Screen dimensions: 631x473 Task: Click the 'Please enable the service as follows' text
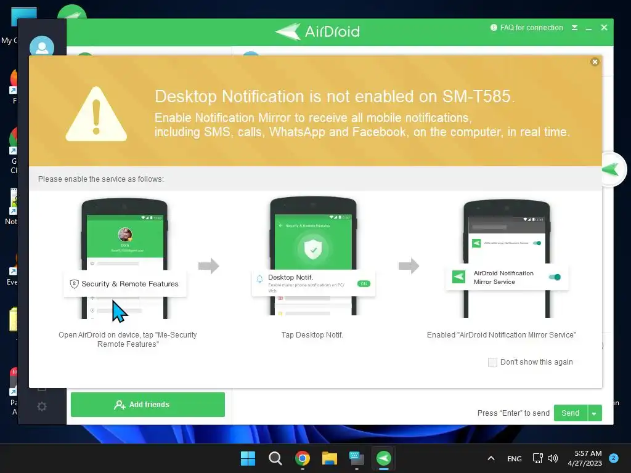pyautogui.click(x=101, y=179)
